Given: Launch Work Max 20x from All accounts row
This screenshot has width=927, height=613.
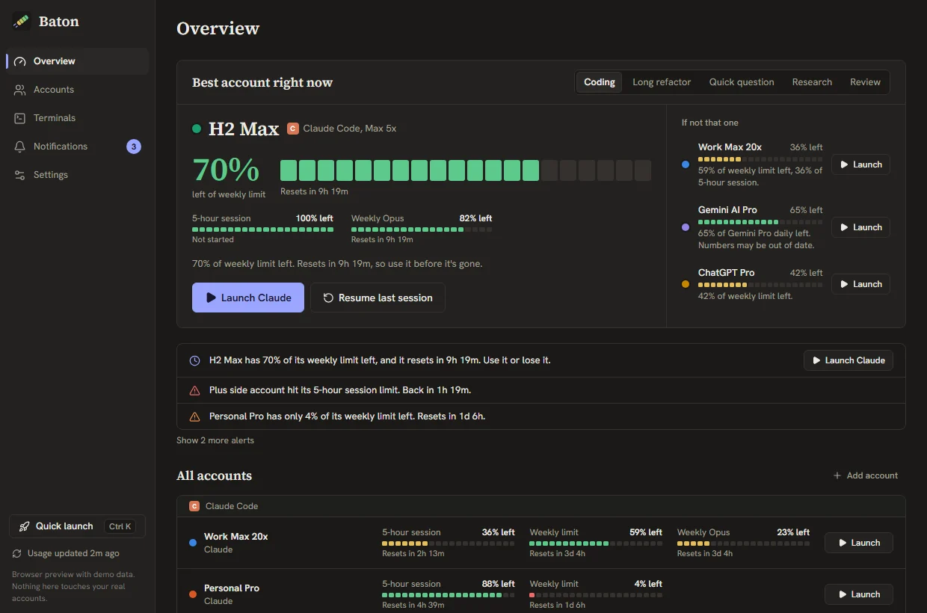Looking at the screenshot, I should [859, 543].
